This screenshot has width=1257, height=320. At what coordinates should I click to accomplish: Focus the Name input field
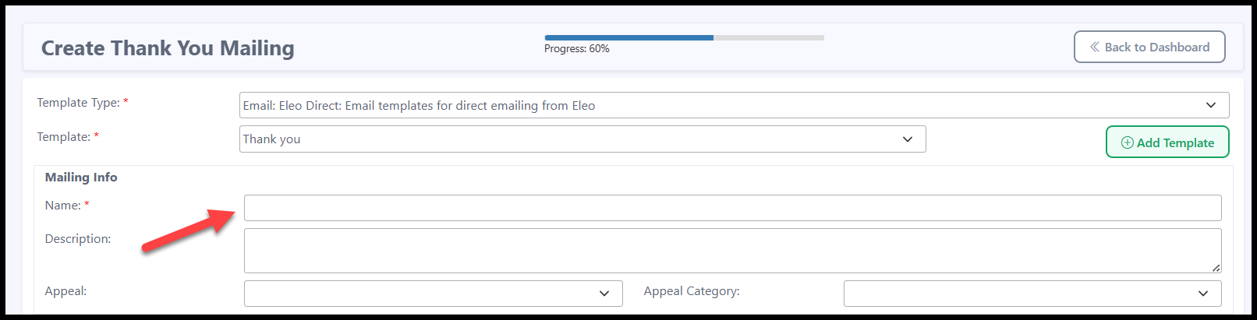tap(732, 208)
